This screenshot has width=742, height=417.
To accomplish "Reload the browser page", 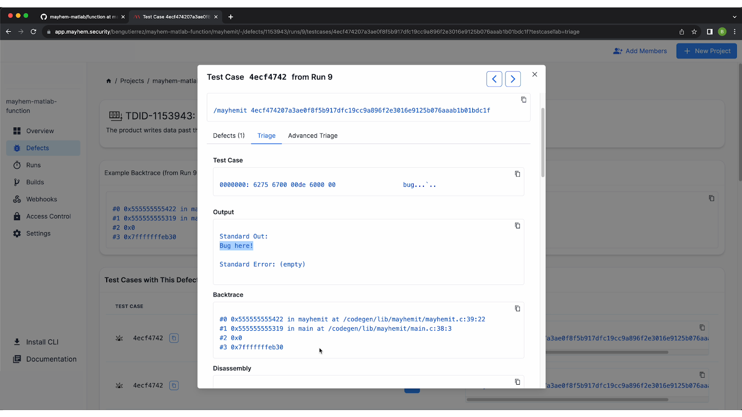I will pos(33,32).
